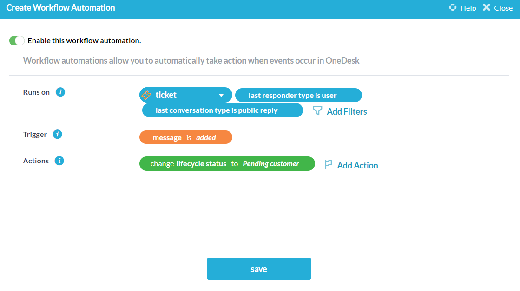The height and width of the screenshot is (291, 520).
Task: Click the Help lifebuoy icon
Action: point(453,7)
